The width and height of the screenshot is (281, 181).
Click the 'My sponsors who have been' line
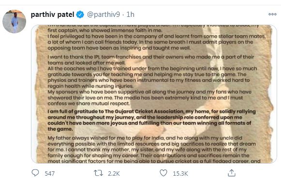149,97
